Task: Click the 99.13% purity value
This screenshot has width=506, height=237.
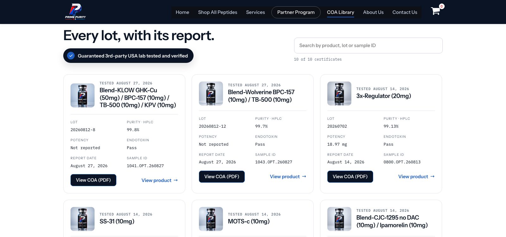Action: 391,126
